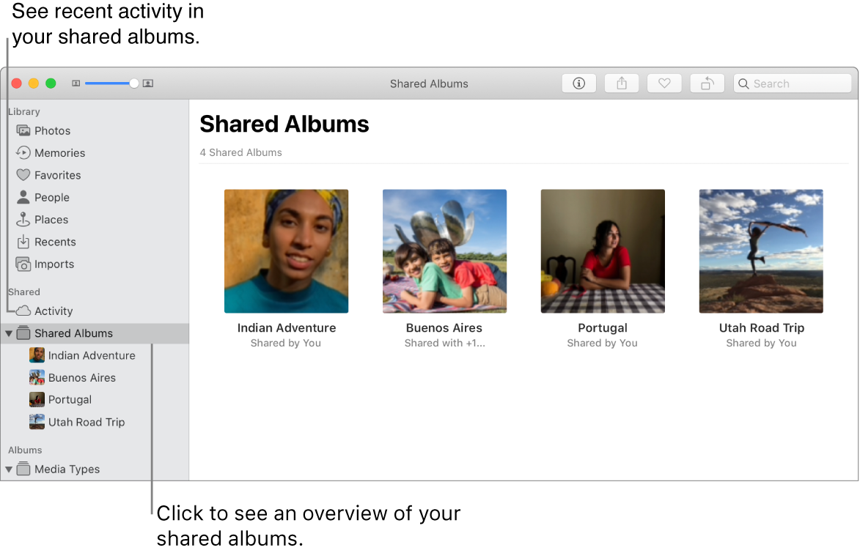Click the green full-screen window button

click(51, 83)
